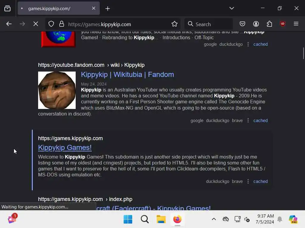The width and height of the screenshot is (305, 228).
Task: Open Firefox View tab list icon
Action: pos(7,8)
